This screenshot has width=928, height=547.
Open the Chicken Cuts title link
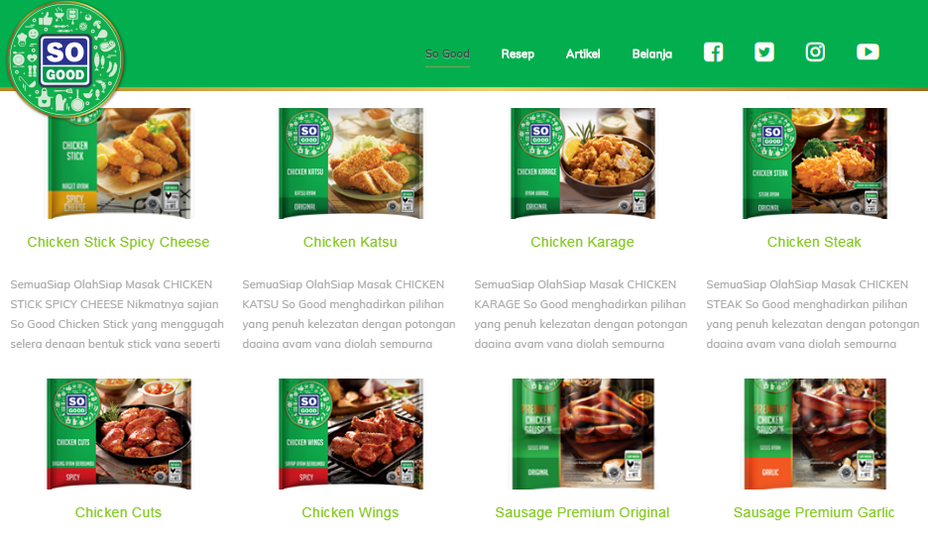(118, 512)
